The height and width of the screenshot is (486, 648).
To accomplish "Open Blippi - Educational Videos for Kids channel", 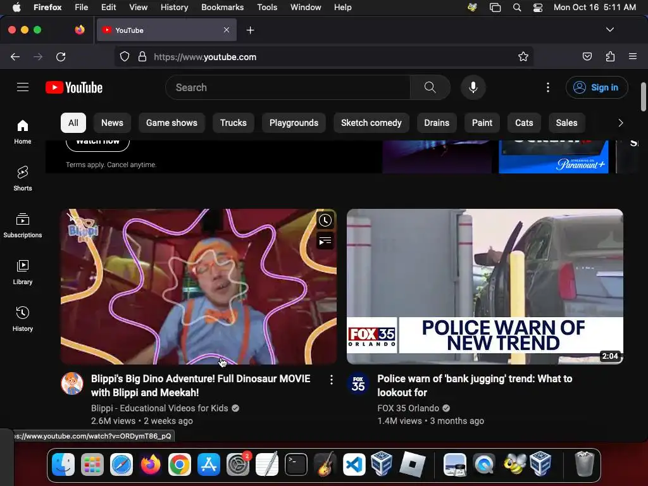I will point(159,408).
